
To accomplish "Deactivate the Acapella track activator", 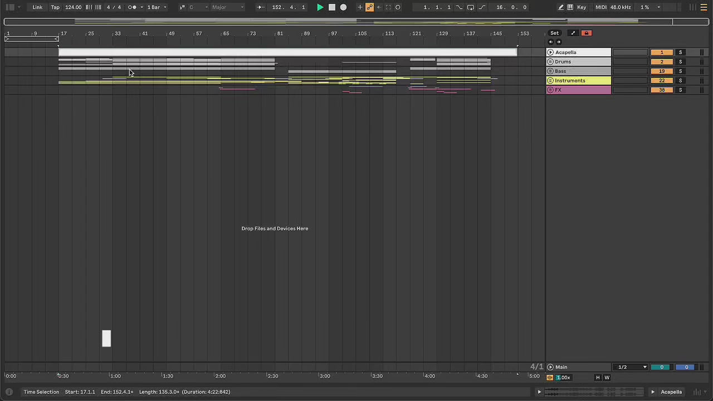I will 661,52.
